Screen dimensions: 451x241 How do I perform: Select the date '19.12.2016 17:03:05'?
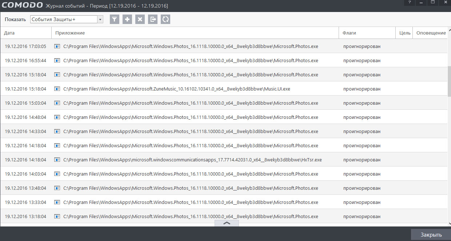coord(25,46)
